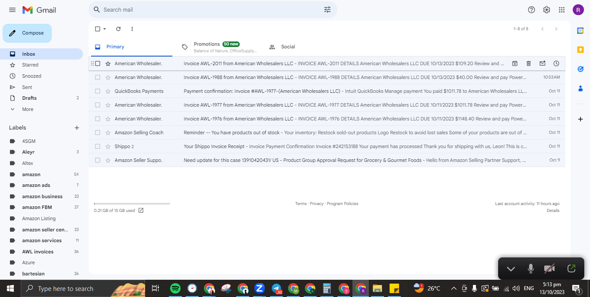Open Google Calendar in side panel
Viewport: 590px width, 297px height.
[x=580, y=30]
